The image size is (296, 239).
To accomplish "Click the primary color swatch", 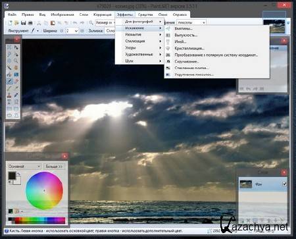I will [12, 175].
